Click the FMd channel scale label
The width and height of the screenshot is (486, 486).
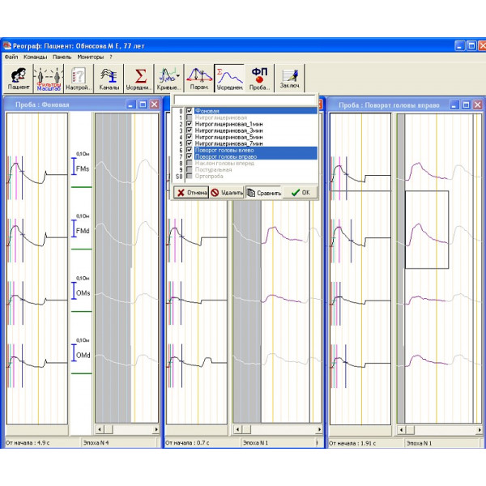(x=83, y=231)
